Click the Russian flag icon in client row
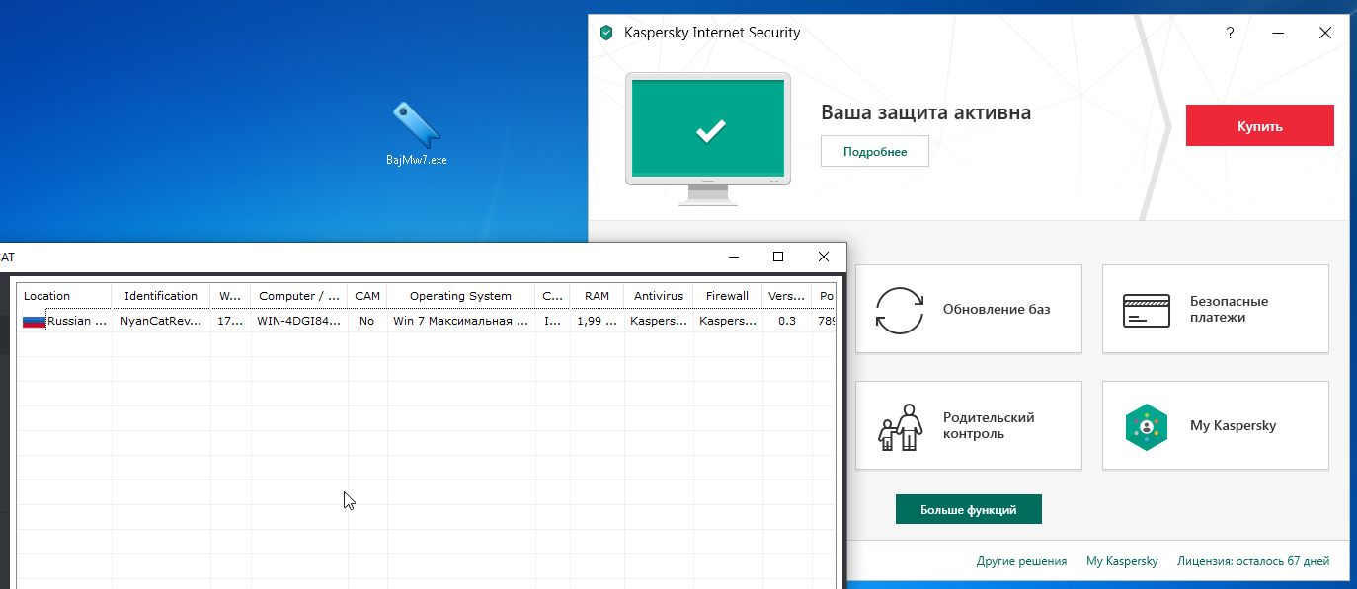Screen dimensions: 1357x589 click(x=34, y=322)
